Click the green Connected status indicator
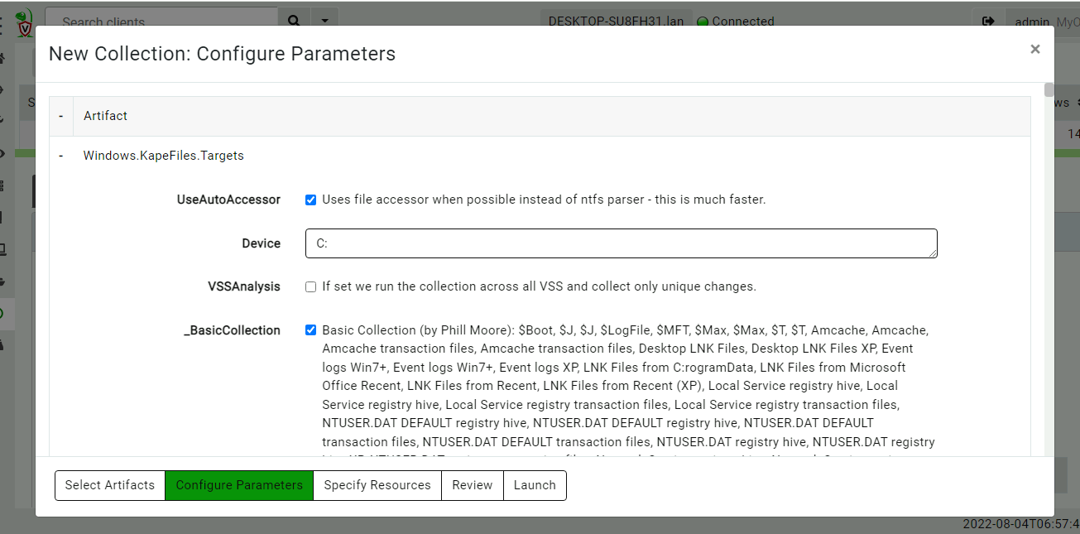Image resolution: width=1080 pixels, height=534 pixels. tap(703, 22)
